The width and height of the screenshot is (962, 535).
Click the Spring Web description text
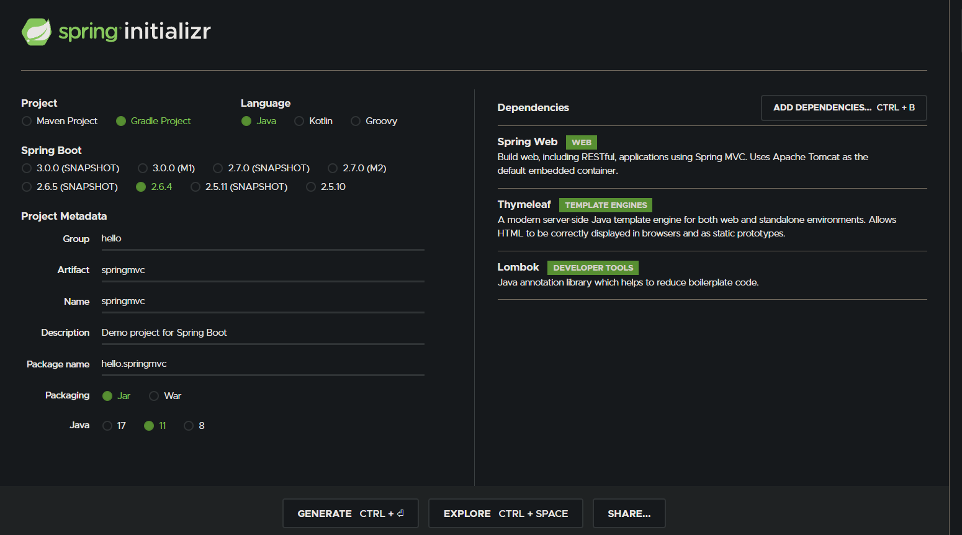(x=683, y=164)
